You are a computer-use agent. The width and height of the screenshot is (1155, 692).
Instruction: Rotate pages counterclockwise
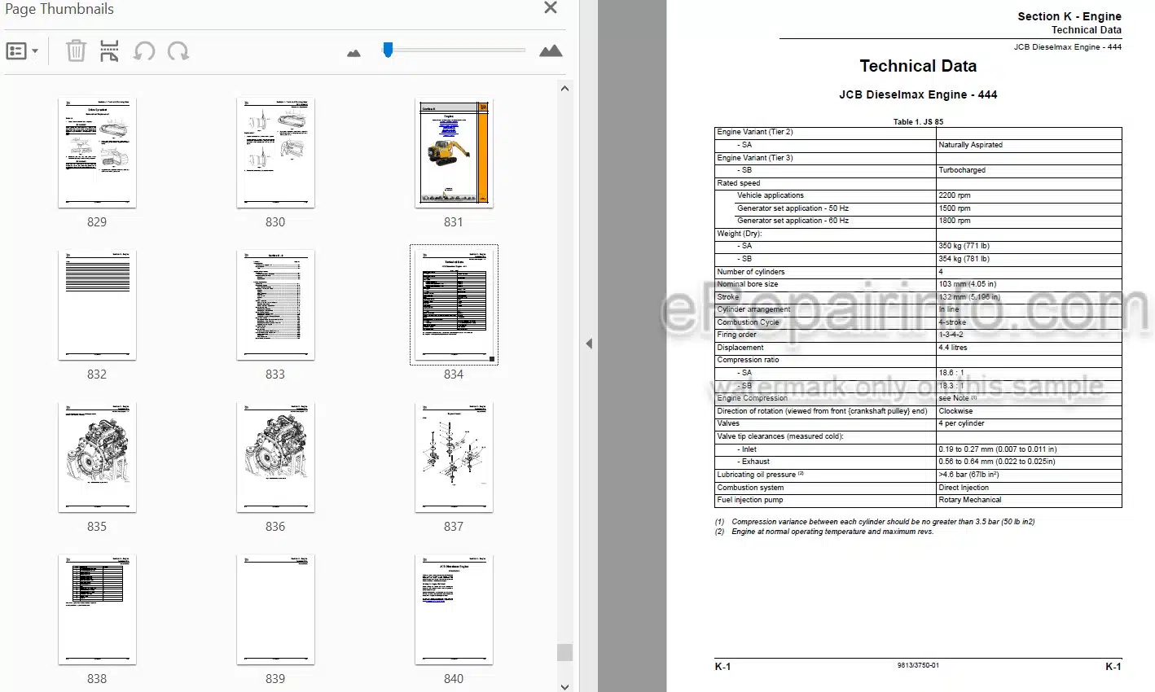(144, 51)
